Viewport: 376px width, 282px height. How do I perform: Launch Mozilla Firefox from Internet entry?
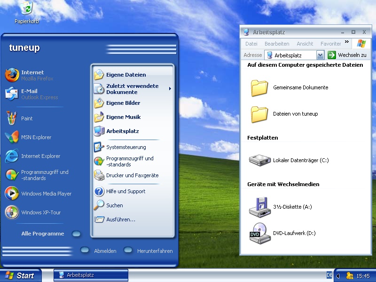tap(29, 75)
